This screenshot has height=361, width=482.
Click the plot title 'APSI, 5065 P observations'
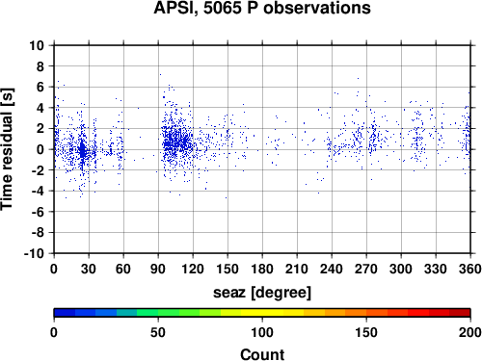(262, 8)
